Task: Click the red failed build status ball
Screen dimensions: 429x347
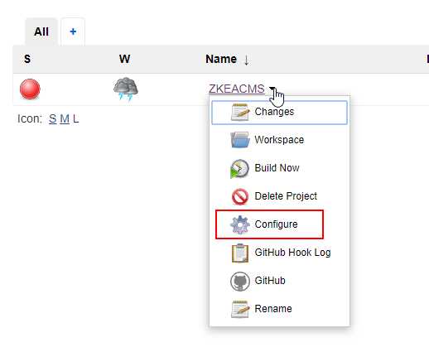Action: point(30,89)
